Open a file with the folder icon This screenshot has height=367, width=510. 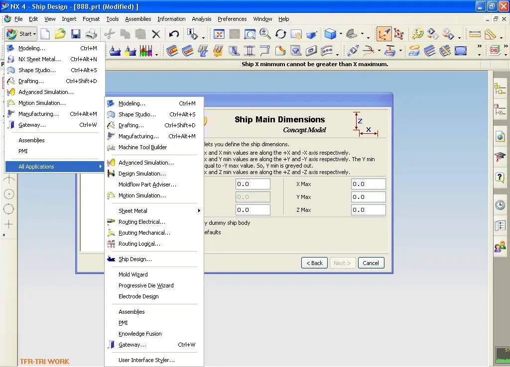click(60, 34)
